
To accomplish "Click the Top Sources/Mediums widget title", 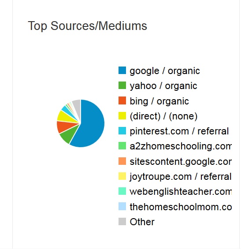I will click(88, 26).
